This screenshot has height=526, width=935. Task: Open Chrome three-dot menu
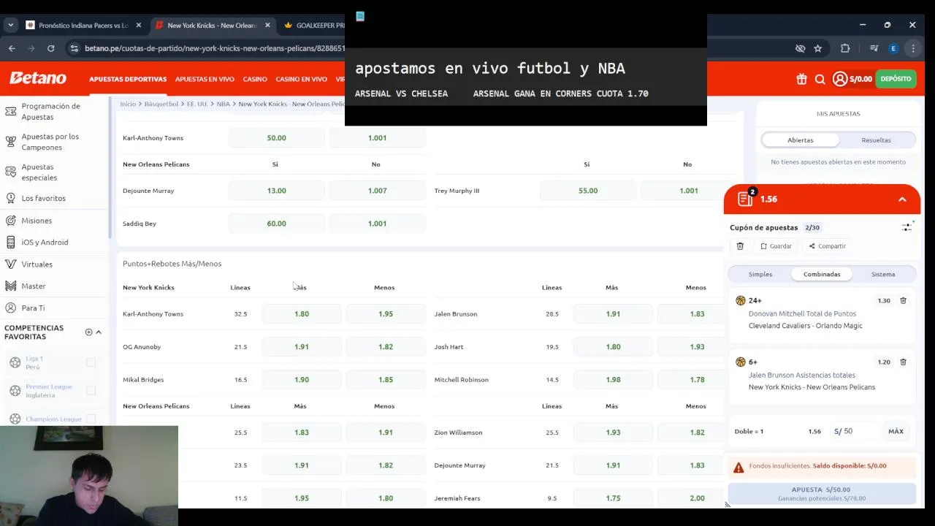tap(913, 48)
